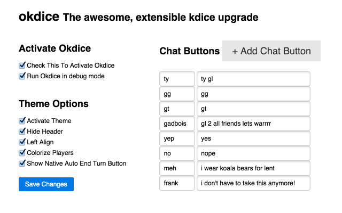The width and height of the screenshot is (342, 213).
Task: Disable Run Okdice in debug mode
Action: 22,76
